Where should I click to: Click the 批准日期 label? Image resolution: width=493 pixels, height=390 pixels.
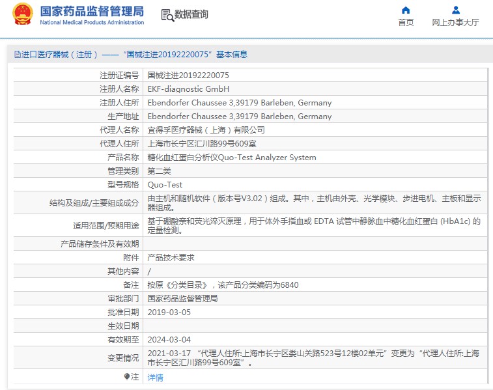pos(123,313)
